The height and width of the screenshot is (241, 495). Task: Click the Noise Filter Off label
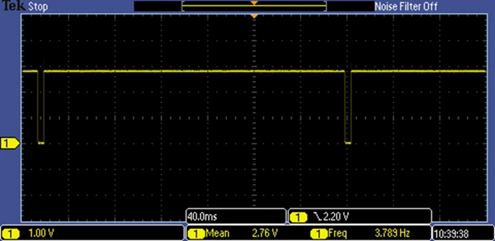click(406, 7)
